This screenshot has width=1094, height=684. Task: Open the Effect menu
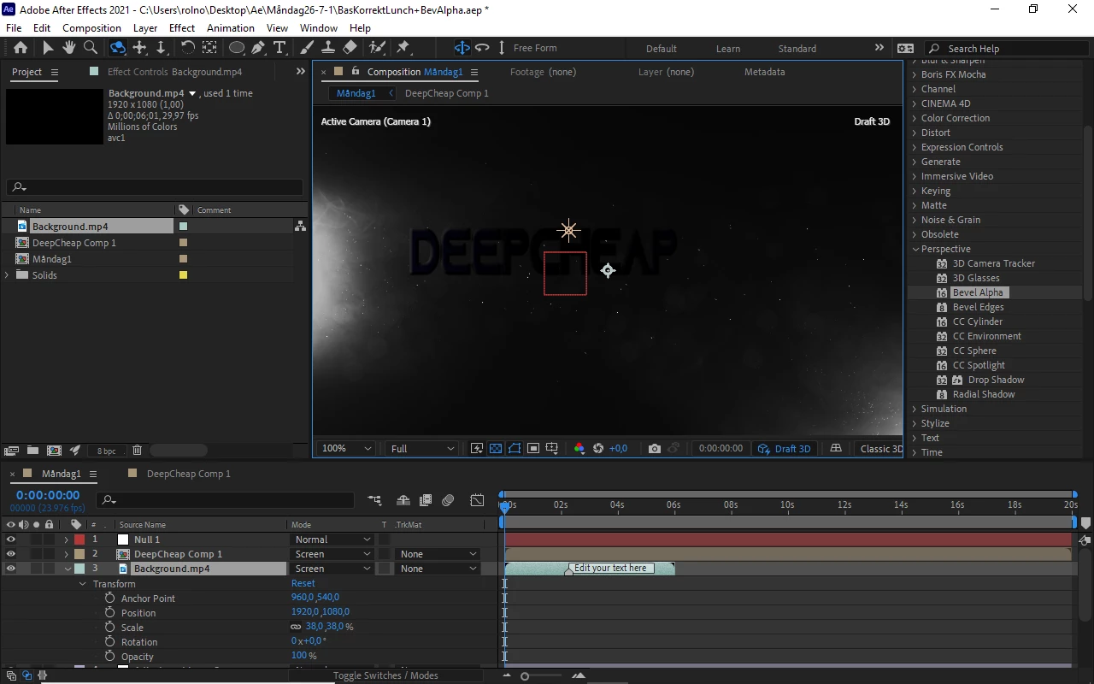click(182, 27)
